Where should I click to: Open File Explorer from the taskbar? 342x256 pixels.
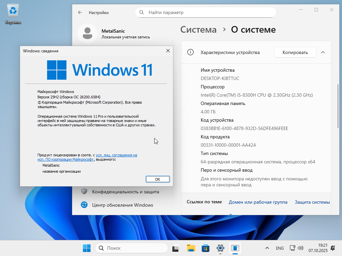click(191, 248)
